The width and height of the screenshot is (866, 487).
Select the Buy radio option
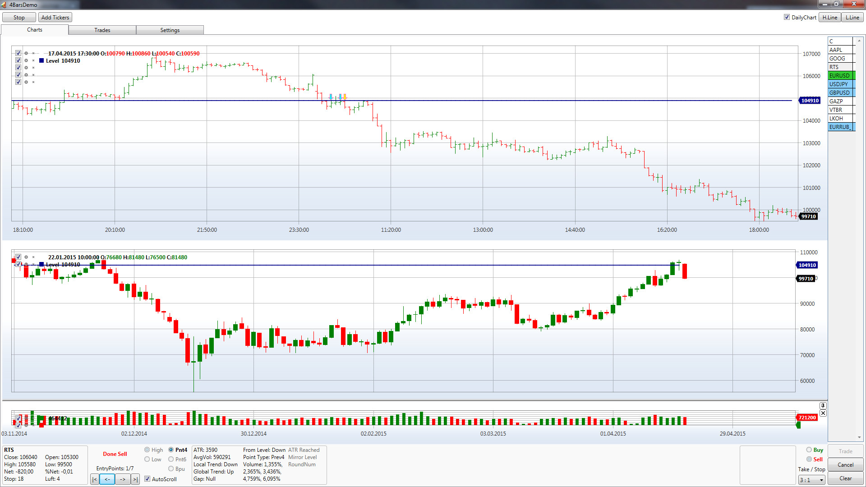809,450
